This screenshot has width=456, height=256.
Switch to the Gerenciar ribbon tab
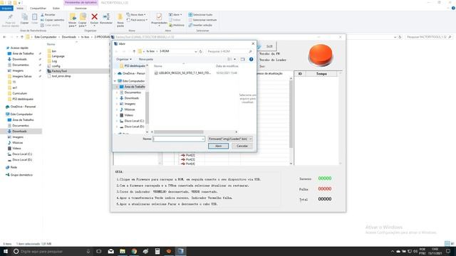tap(81, 8)
